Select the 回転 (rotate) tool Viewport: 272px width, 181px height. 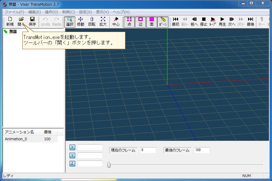(x=92, y=21)
